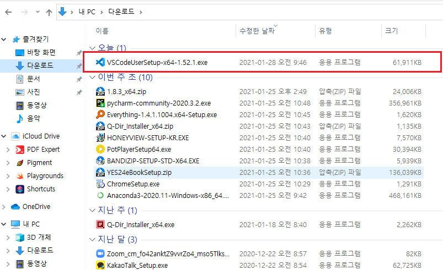Open the PDF Expert folder

click(x=43, y=150)
